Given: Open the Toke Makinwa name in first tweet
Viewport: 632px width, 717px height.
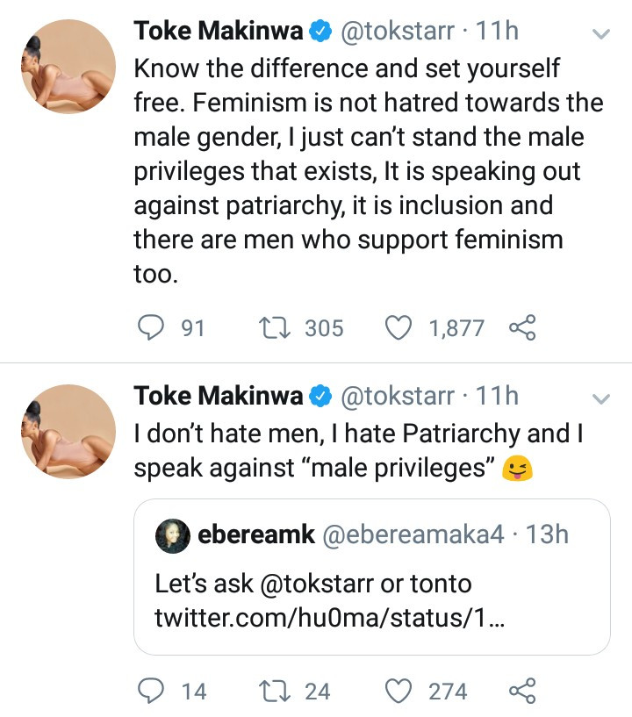Looking at the screenshot, I should click(x=218, y=32).
